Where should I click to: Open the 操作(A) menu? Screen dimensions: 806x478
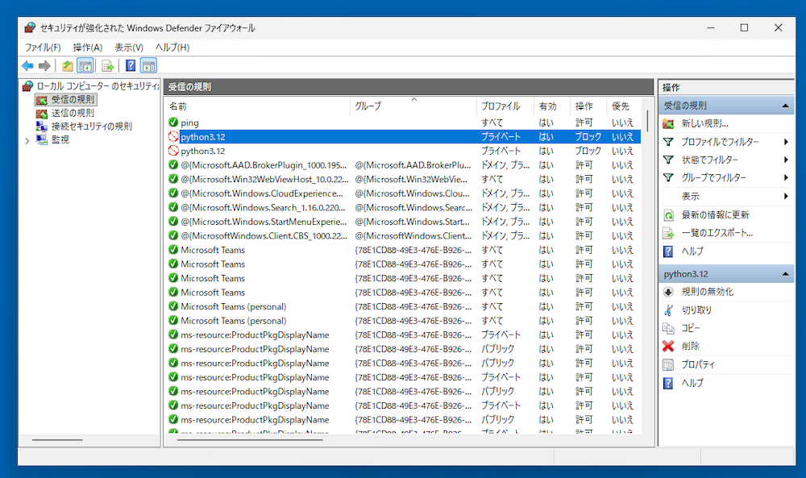pyautogui.click(x=87, y=48)
